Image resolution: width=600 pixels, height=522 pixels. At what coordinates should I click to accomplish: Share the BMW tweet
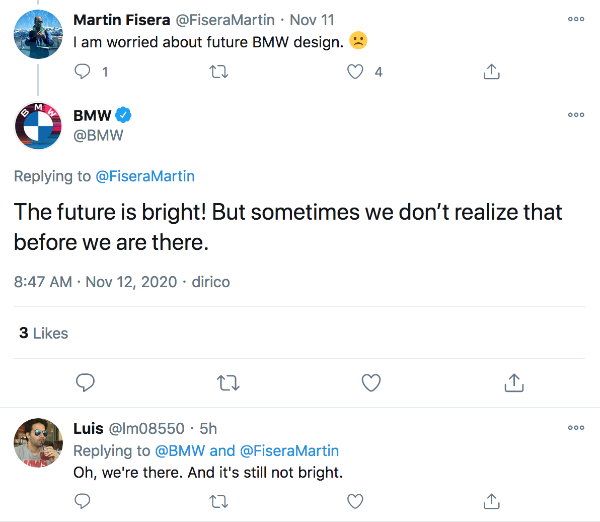pos(514,383)
